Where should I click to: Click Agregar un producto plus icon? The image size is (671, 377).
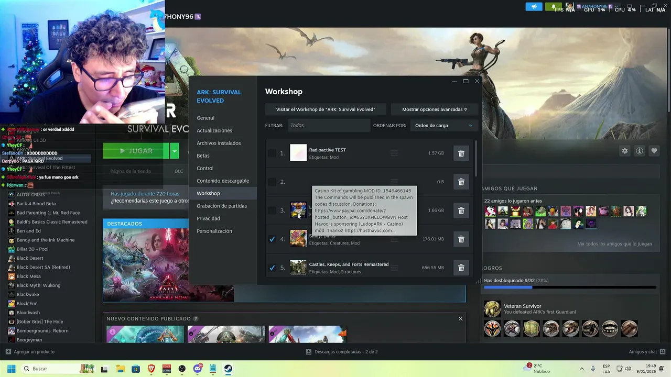click(x=8, y=352)
